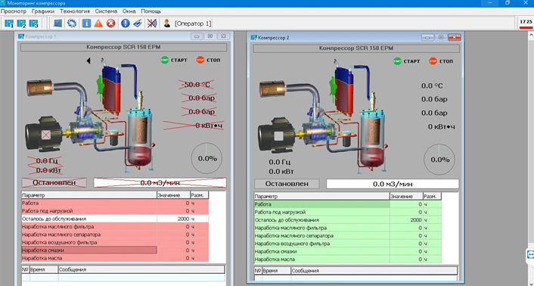The width and height of the screenshot is (534, 286).
Task: Select Осталось до обслуживания row in Компрессор 2
Action: click(x=348, y=220)
